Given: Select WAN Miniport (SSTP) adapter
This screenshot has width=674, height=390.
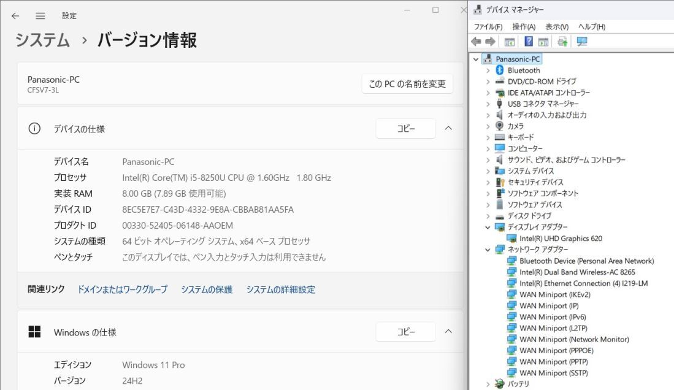Looking at the screenshot, I should click(x=553, y=372).
